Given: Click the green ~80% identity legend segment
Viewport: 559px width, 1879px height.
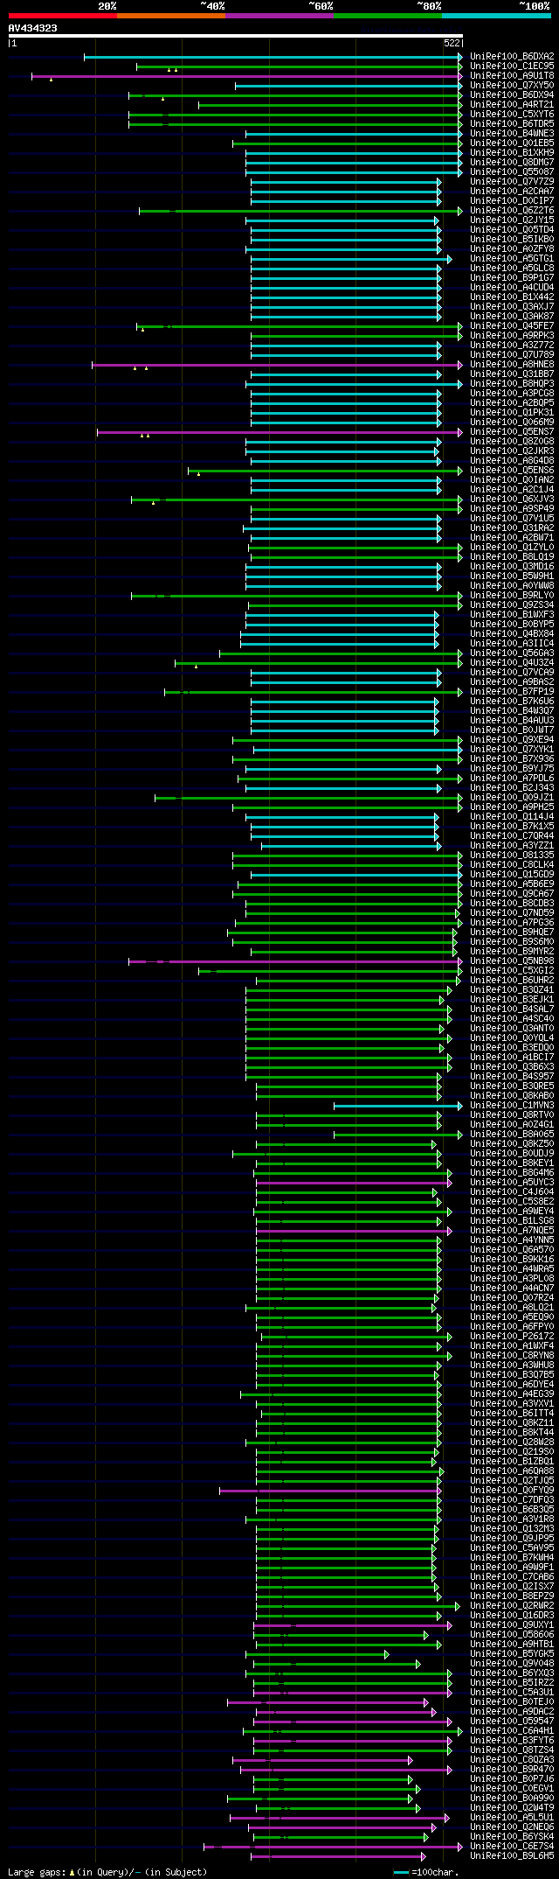Looking at the screenshot, I should (387, 16).
